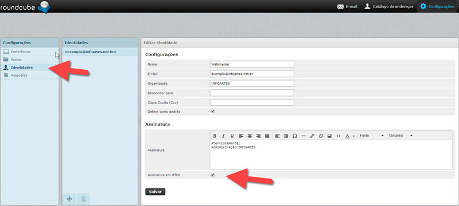This screenshot has height=206, width=459.
Task: Delete identity with trash icon
Action: [84, 199]
